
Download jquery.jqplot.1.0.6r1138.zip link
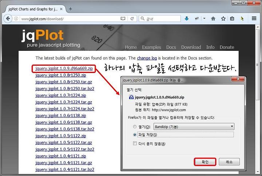[x=61, y=116]
